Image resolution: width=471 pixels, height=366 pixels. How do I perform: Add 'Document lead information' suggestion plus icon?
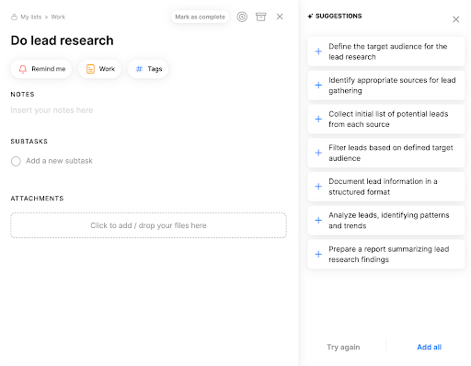[318, 187]
